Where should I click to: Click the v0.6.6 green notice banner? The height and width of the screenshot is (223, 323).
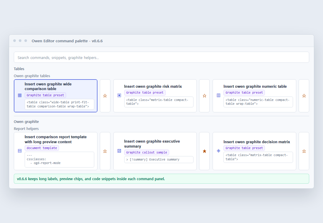161,179
